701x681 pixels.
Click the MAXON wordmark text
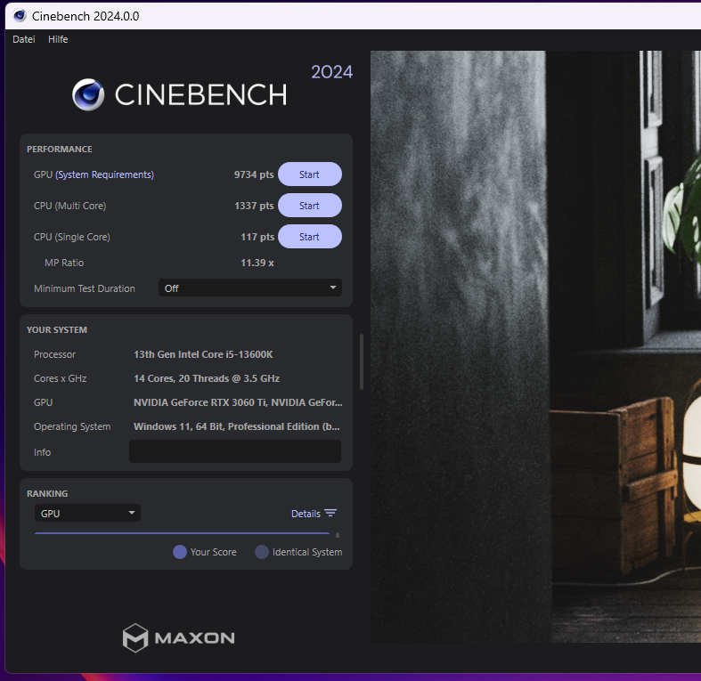click(194, 638)
